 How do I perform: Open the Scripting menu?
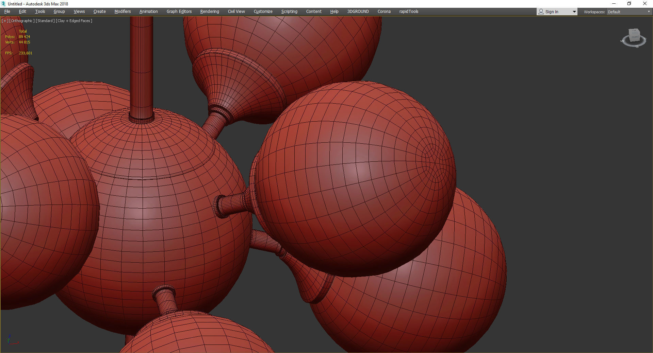coord(289,12)
